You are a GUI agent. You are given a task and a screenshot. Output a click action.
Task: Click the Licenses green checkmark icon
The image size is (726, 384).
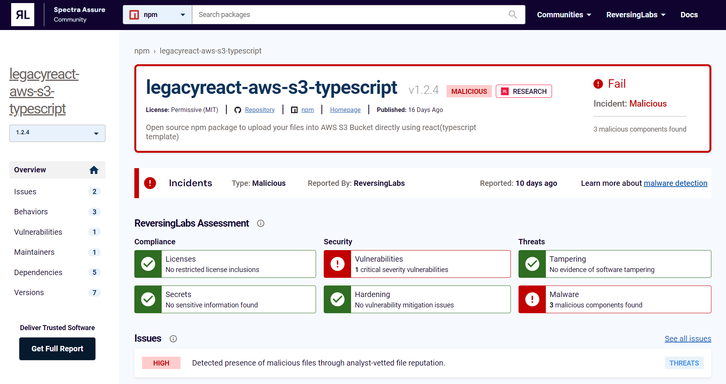click(148, 264)
